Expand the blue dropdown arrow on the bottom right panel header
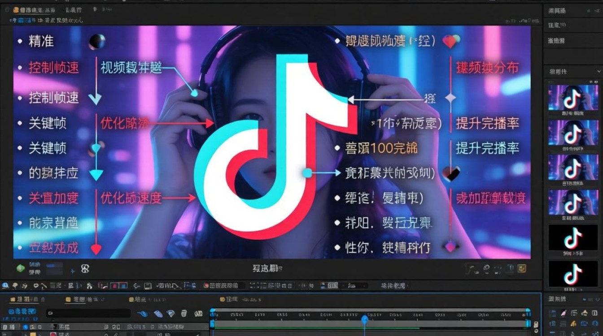Viewport: 603px width, 336px height. point(585,299)
